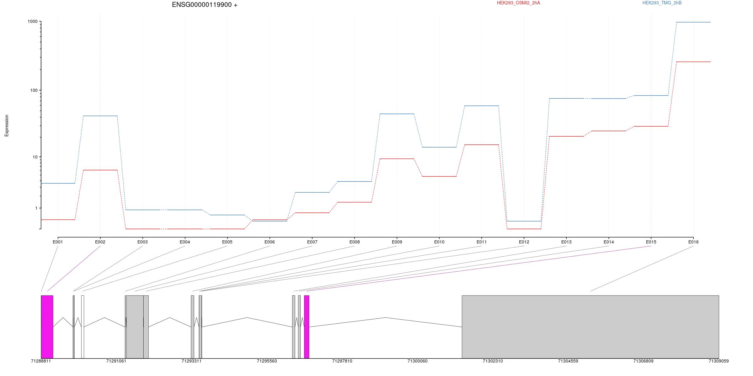The height and width of the screenshot is (376, 753).
Task: Click exon label E014
Action: click(x=609, y=242)
